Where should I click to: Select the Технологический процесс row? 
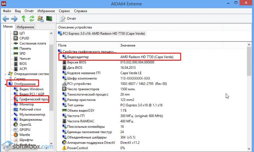point(96,94)
